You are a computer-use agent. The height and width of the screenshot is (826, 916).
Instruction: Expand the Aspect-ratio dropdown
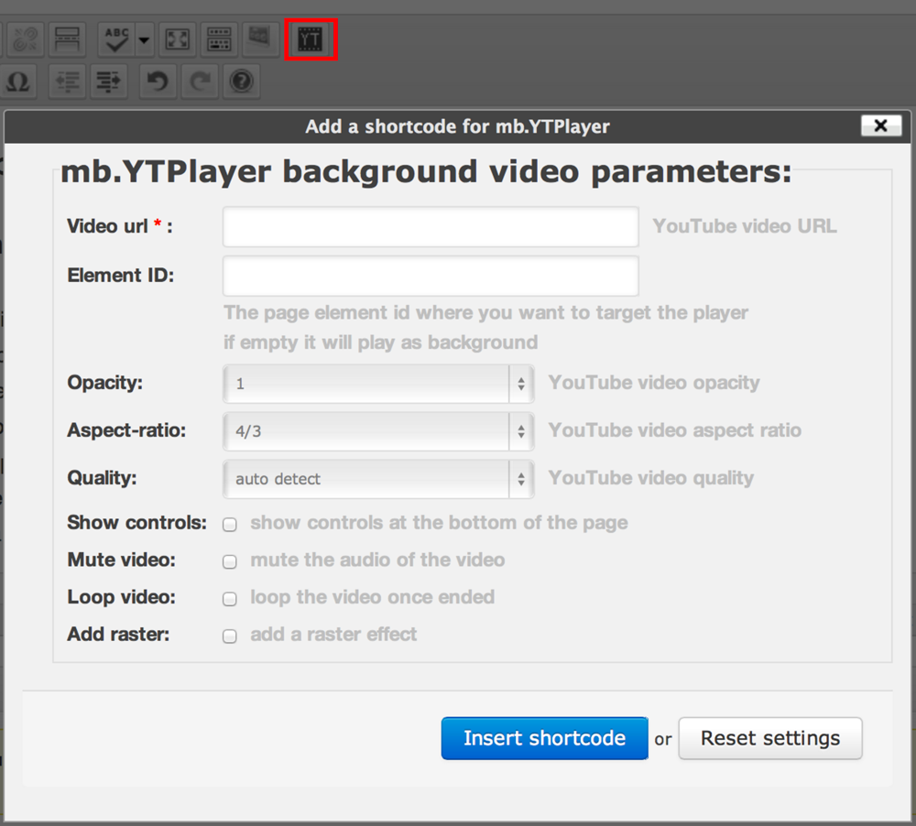(377, 431)
